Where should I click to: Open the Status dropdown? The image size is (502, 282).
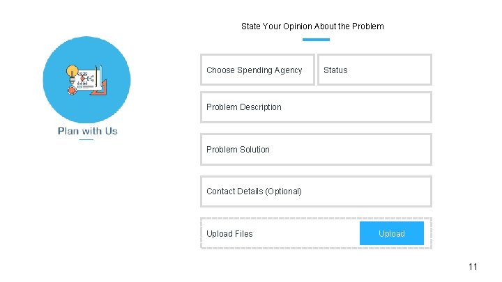374,70
